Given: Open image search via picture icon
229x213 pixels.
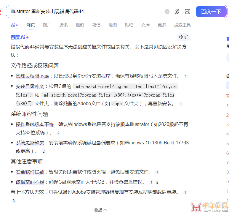Looking at the screenshot, I should pyautogui.click(x=187, y=12).
